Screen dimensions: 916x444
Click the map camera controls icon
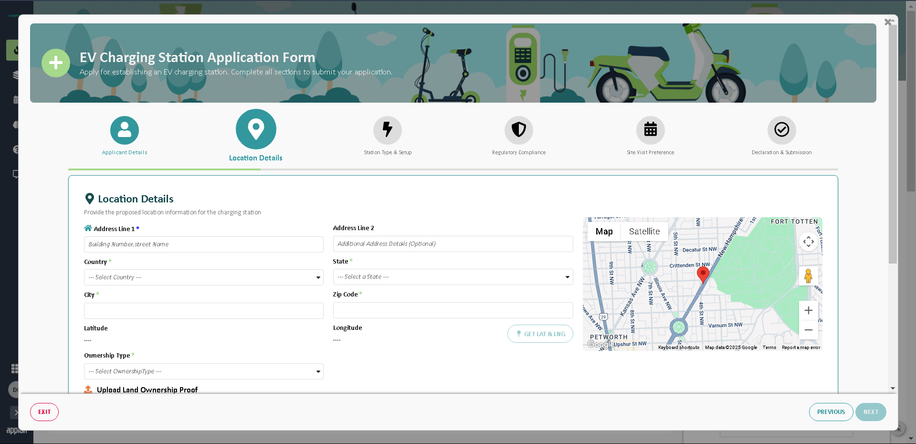click(x=808, y=242)
